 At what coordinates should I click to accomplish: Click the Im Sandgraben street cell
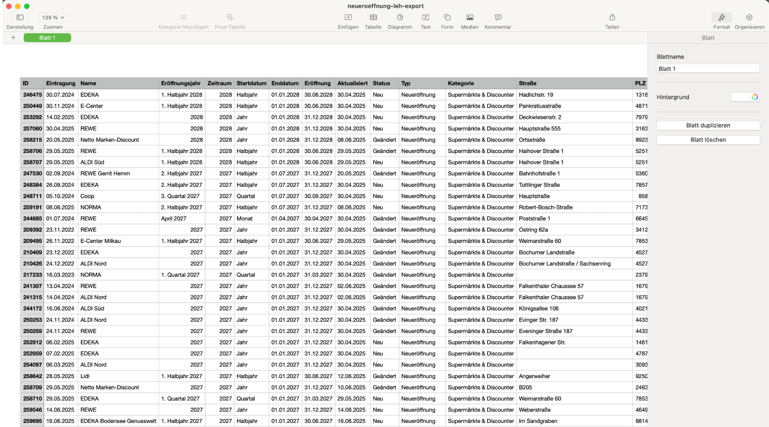pos(574,421)
